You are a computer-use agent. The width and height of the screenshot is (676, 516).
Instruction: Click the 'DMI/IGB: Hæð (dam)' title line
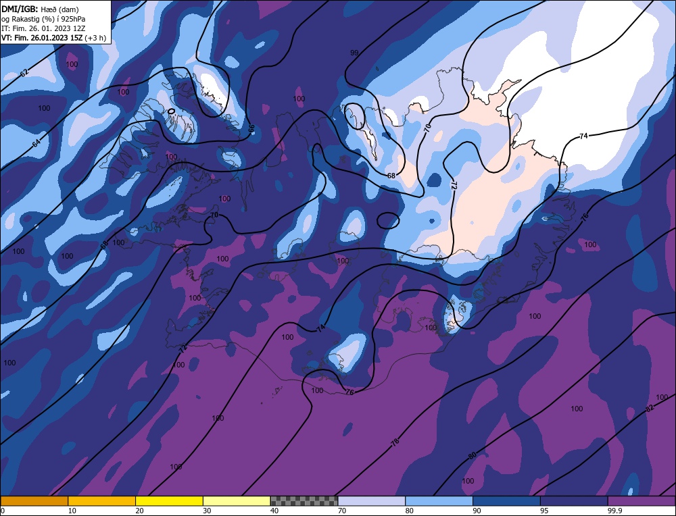(x=40, y=9)
